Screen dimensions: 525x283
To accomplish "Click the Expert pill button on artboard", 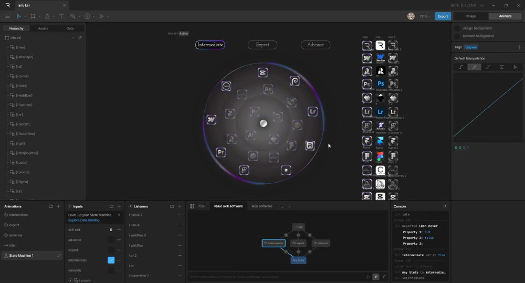I will click(x=262, y=45).
